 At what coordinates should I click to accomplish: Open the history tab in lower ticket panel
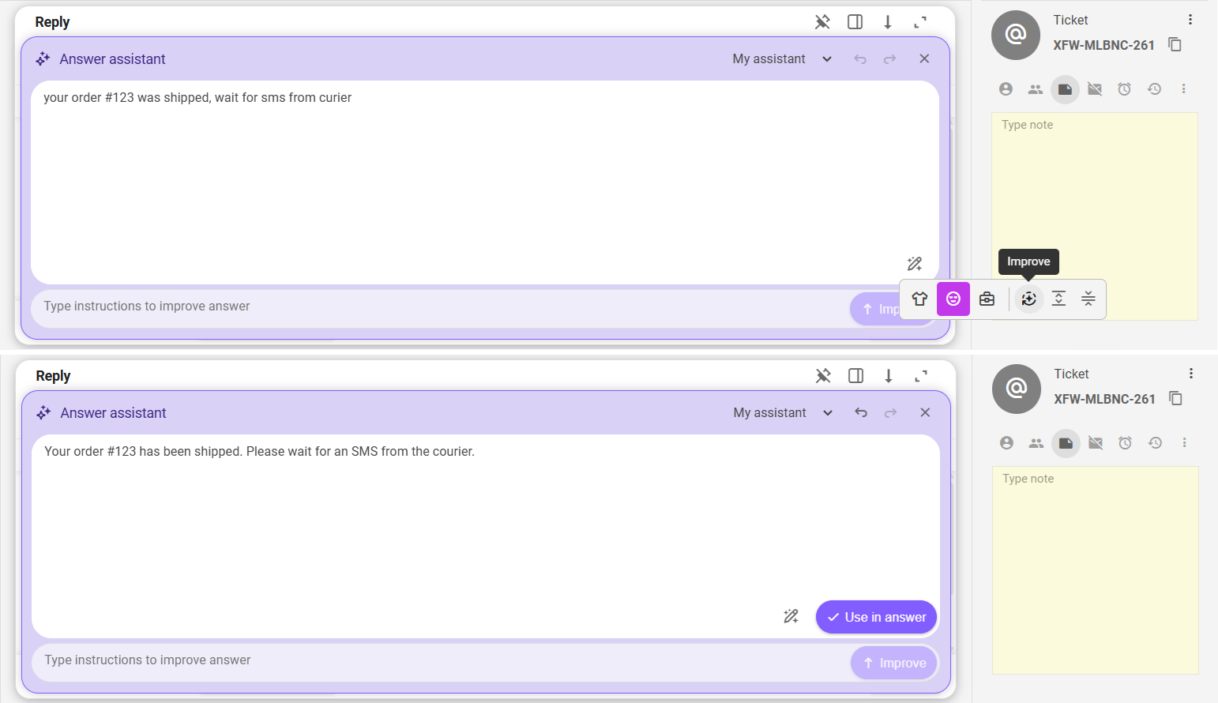click(1155, 443)
